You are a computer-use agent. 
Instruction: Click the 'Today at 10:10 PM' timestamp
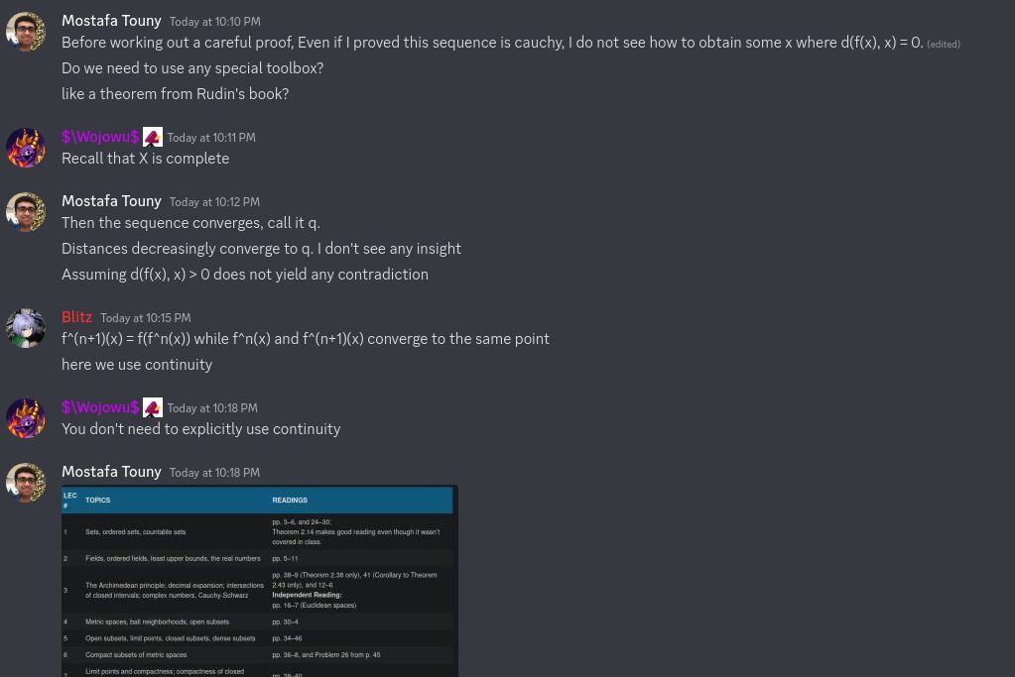tap(215, 22)
